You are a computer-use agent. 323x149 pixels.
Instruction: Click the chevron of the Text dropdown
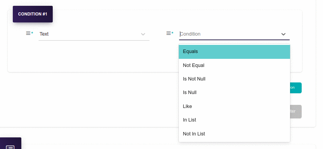tap(143, 34)
